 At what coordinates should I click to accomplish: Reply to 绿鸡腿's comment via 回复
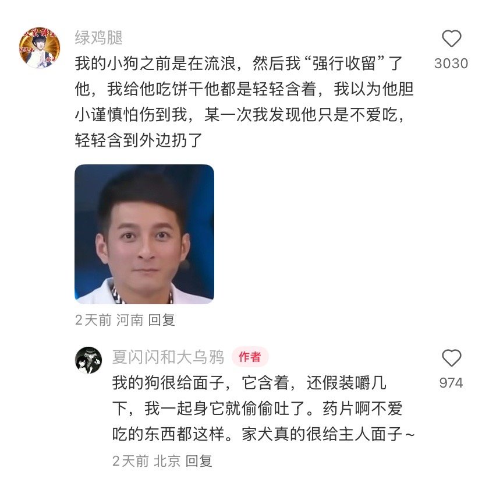(162, 320)
